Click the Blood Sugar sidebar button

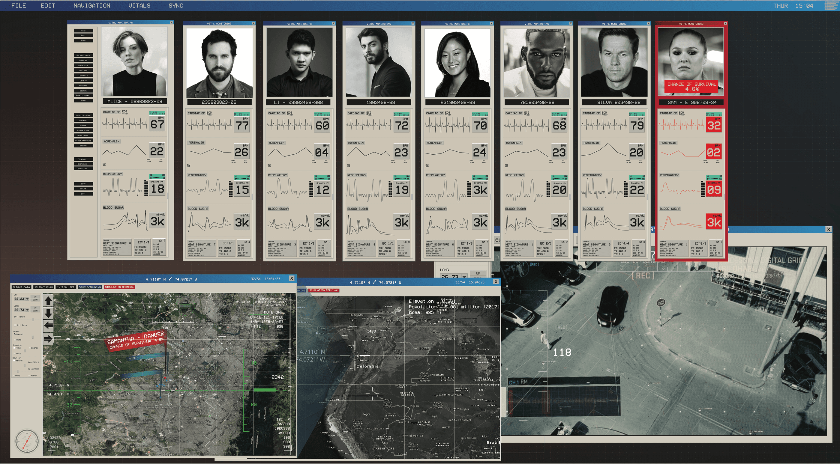[83, 130]
